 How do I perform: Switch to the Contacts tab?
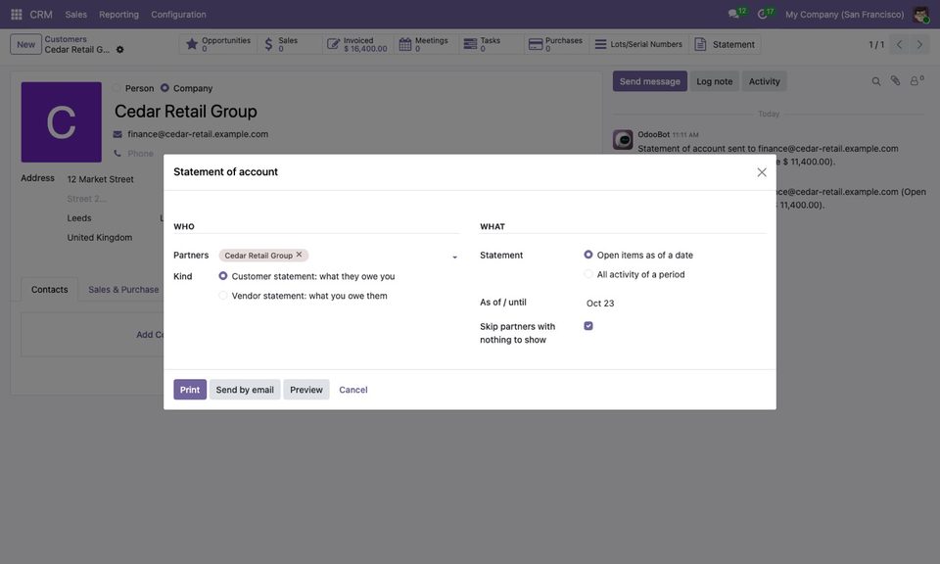(x=49, y=290)
